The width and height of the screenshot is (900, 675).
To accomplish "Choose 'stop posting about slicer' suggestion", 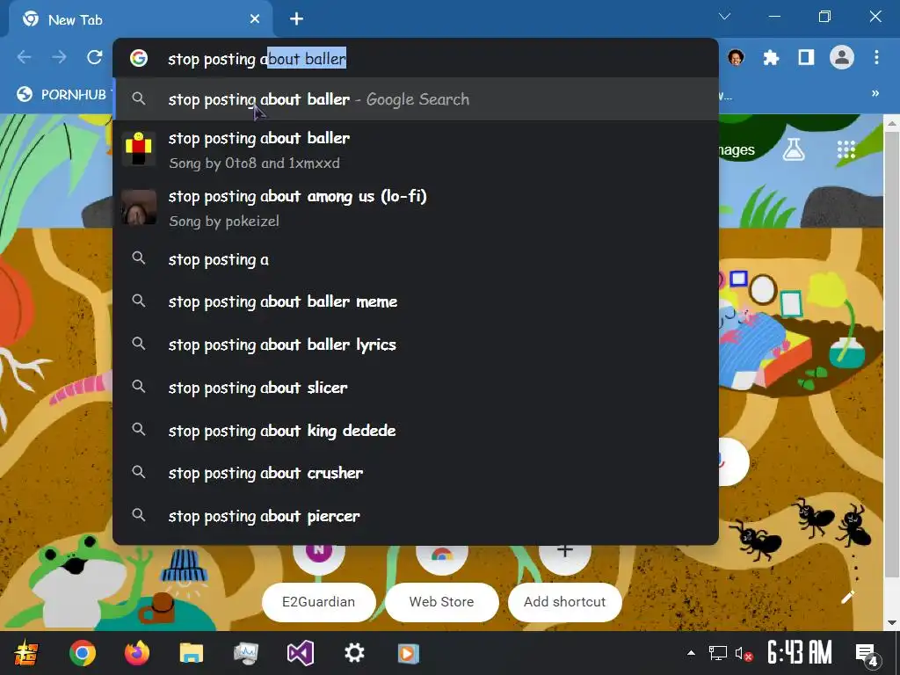I will click(416, 388).
